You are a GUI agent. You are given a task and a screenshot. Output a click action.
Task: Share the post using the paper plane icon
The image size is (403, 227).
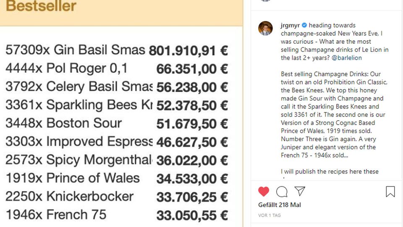[299, 191]
